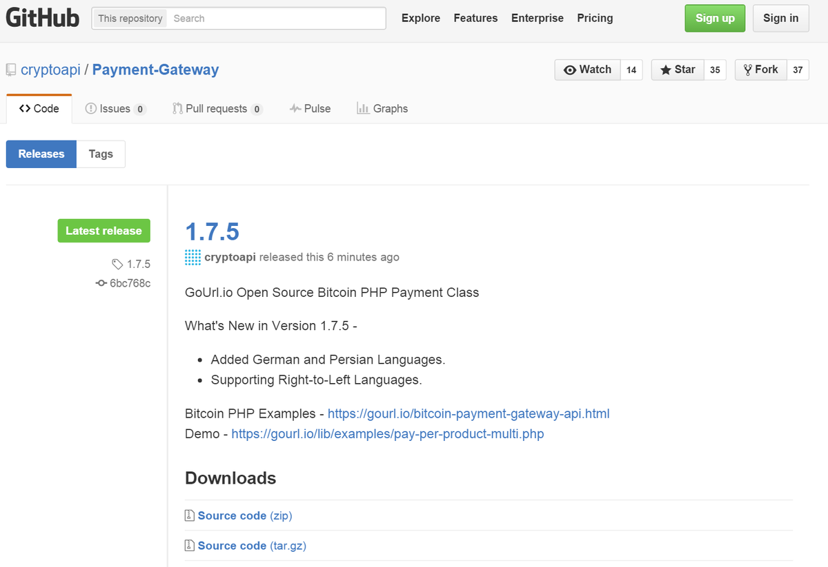Click the repository book icon beside cryptoapi
Image resolution: width=828 pixels, height=567 pixels.
[11, 70]
